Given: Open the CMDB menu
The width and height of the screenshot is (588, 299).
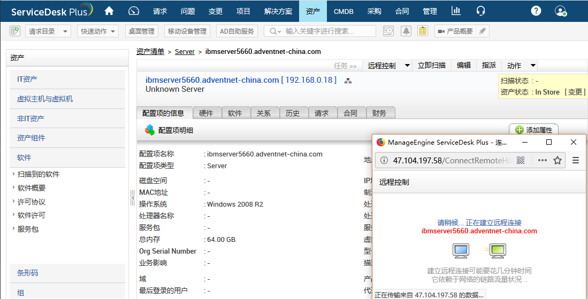Looking at the screenshot, I should coord(343,11).
